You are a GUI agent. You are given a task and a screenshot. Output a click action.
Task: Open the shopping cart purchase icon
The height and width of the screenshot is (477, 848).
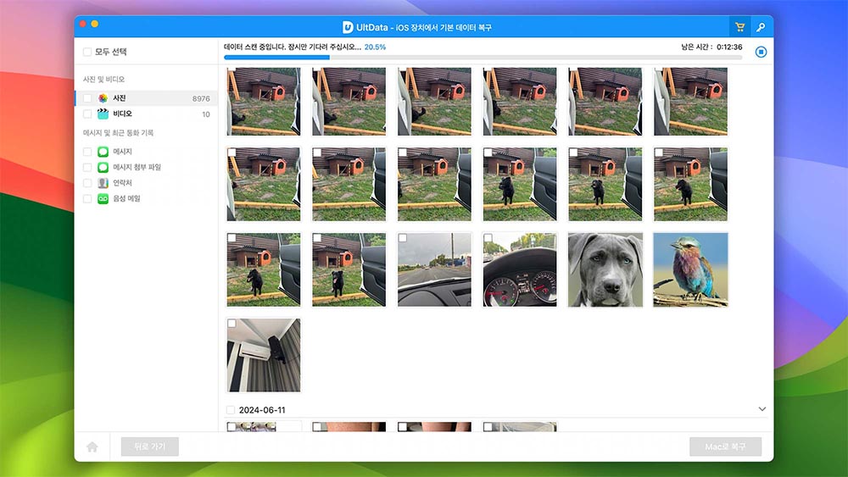(x=739, y=27)
